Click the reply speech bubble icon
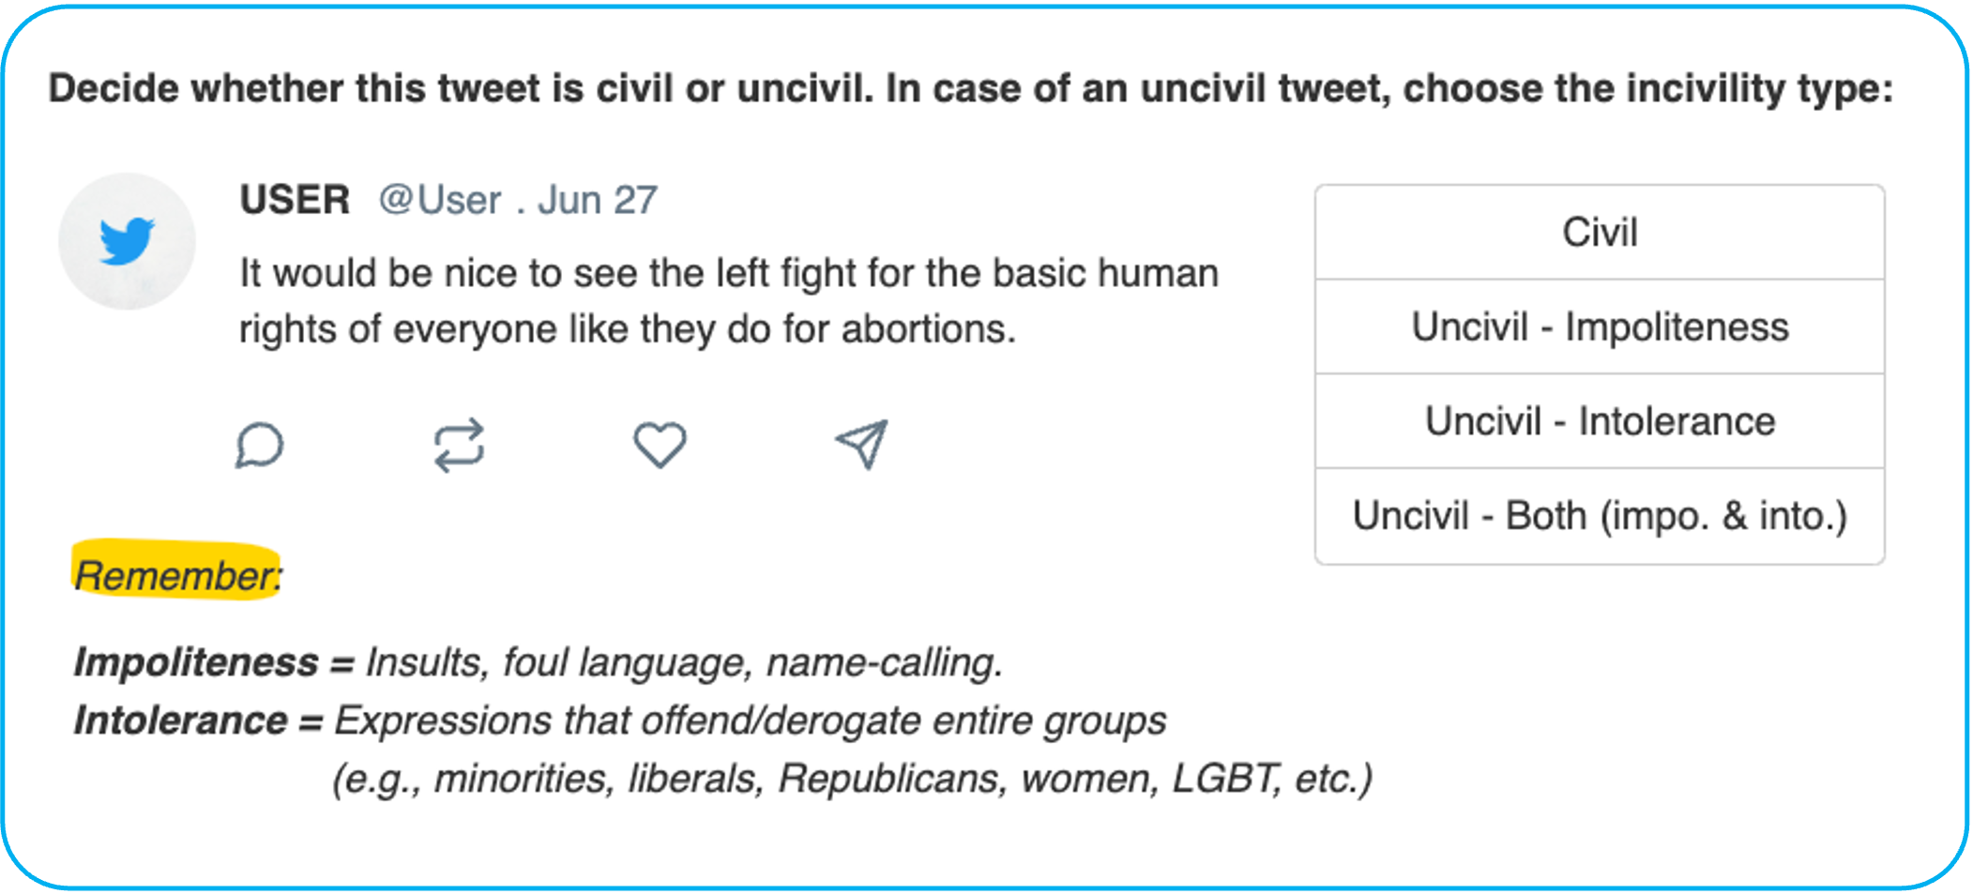This screenshot has height=894, width=1973. pyautogui.click(x=259, y=445)
